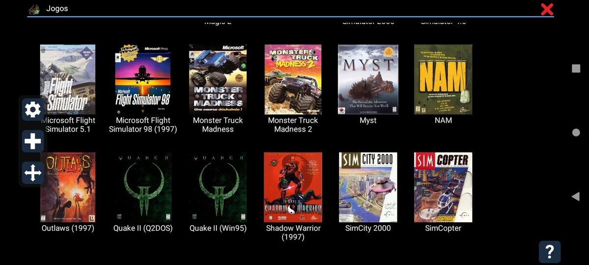Screen dimensions: 589x265
Task: Click the "SimCopter" label
Action: click(443, 228)
